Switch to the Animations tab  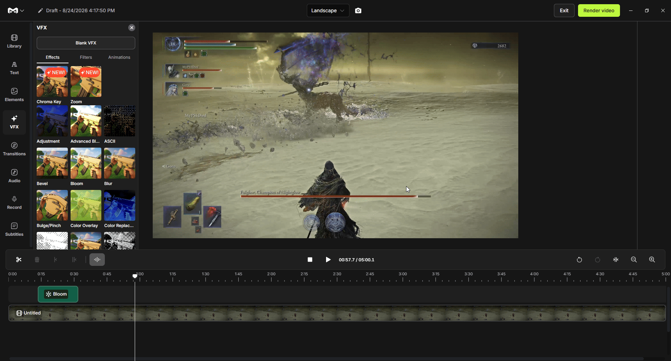(119, 57)
